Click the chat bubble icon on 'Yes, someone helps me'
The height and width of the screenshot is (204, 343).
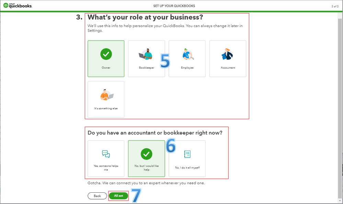pyautogui.click(x=106, y=154)
